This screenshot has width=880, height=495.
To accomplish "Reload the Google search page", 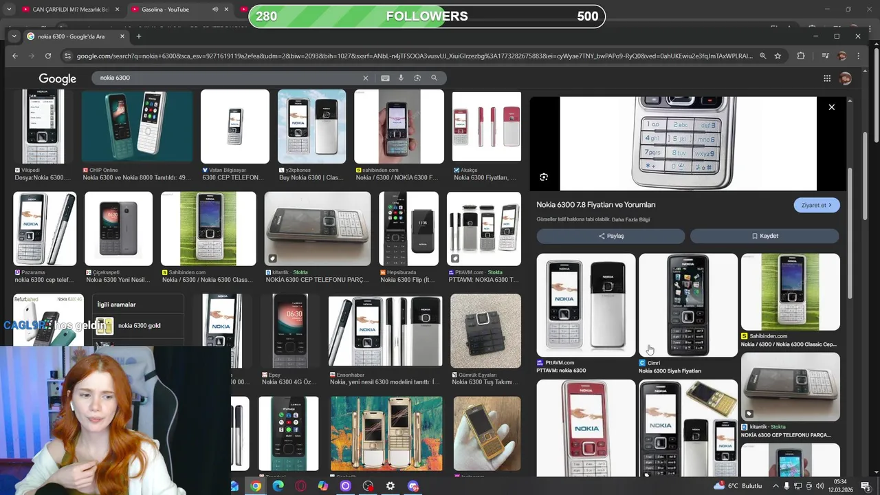I will coord(48,56).
